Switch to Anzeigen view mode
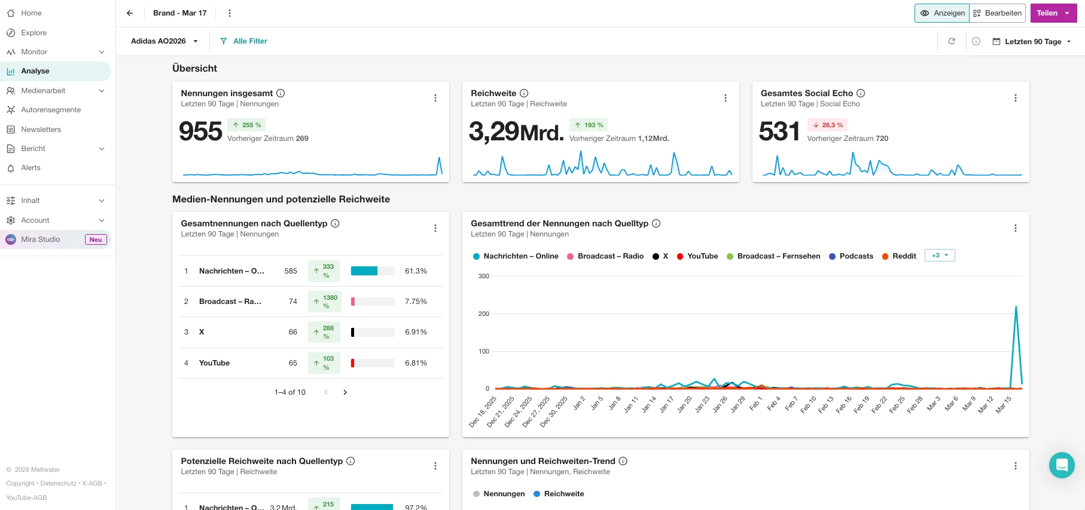The image size is (1085, 510). (x=942, y=13)
